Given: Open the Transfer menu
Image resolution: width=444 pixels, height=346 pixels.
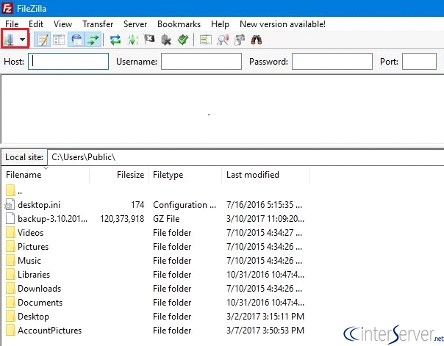Looking at the screenshot, I should click(98, 24).
